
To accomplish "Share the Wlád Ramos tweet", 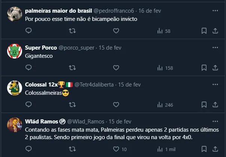I will [x=216, y=149].
